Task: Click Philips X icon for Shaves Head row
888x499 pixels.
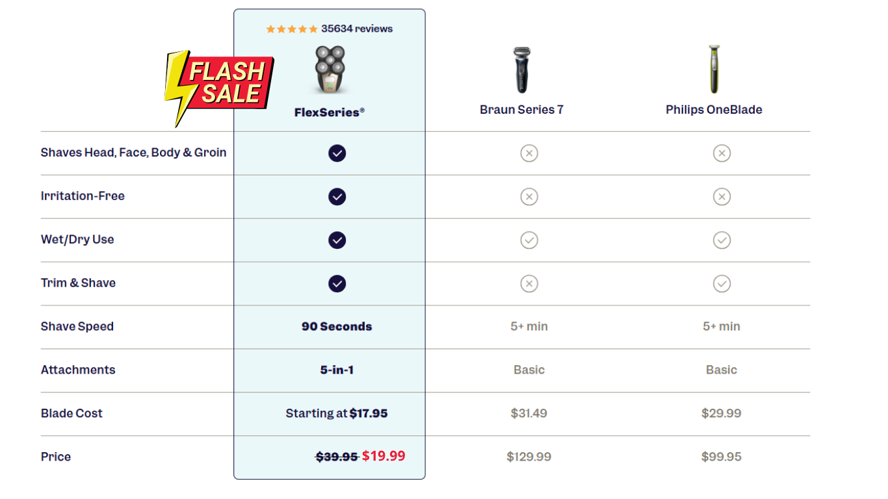Action: 722,153
